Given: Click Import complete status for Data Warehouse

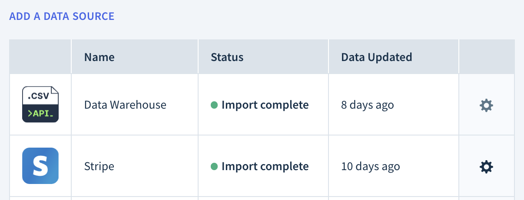Looking at the screenshot, I should 265,105.
